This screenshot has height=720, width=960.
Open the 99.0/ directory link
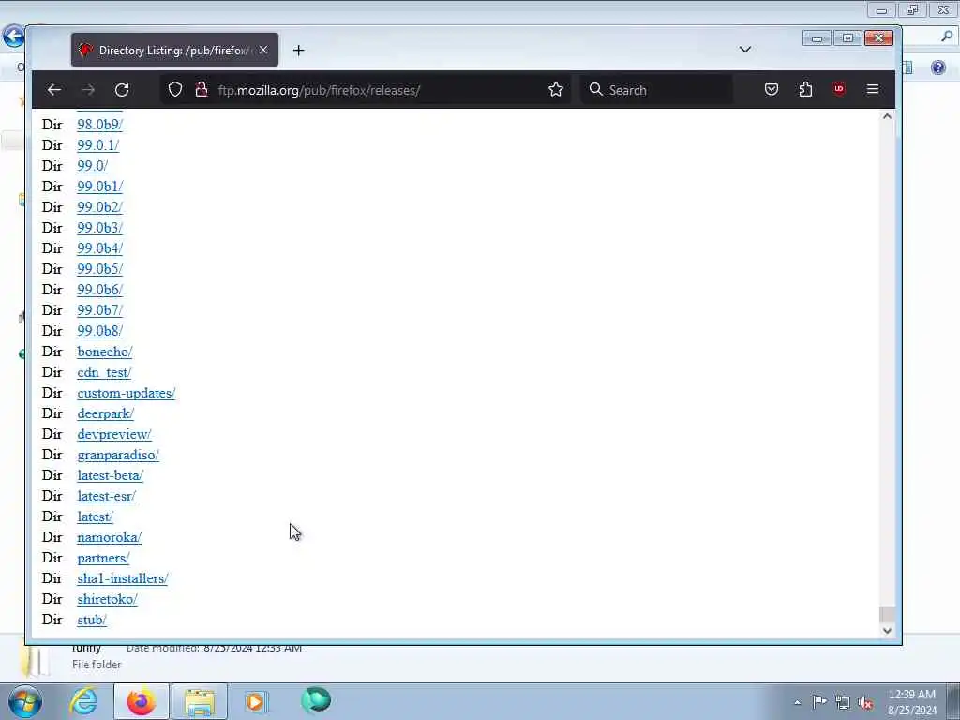93,165
